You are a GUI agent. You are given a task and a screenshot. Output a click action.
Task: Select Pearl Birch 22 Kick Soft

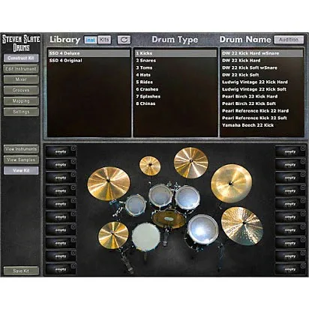pyautogui.click(x=262, y=103)
